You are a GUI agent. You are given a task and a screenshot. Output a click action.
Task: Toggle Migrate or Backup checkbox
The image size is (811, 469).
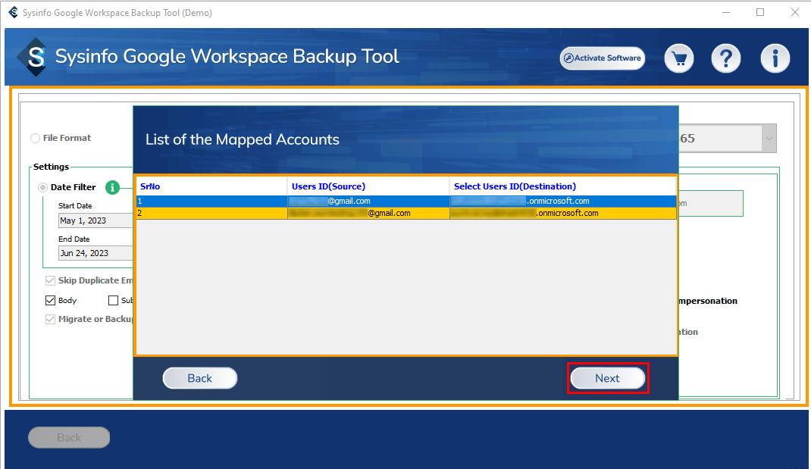coord(50,319)
